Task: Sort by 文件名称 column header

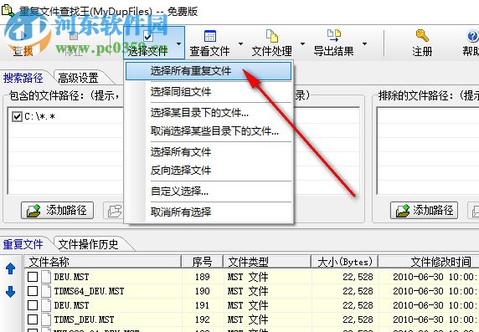Action: tap(103, 262)
